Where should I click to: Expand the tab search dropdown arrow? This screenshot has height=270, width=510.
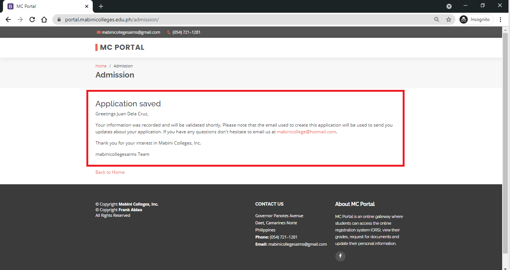pyautogui.click(x=449, y=6)
